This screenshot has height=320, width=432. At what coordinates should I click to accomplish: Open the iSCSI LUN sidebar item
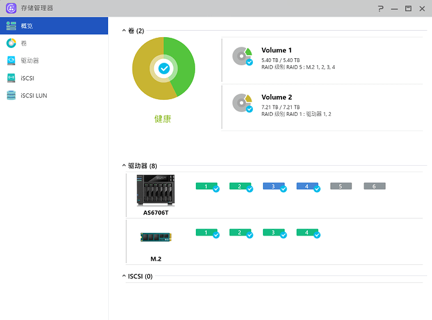(x=54, y=95)
